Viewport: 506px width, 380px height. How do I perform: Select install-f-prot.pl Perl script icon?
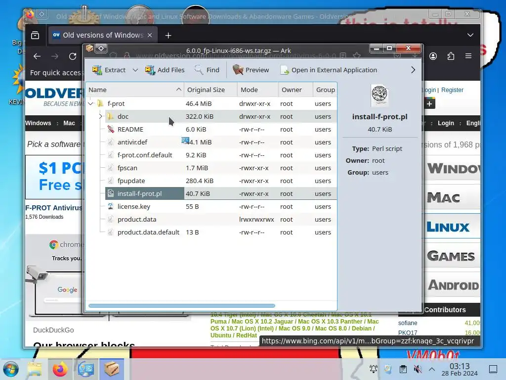(111, 193)
